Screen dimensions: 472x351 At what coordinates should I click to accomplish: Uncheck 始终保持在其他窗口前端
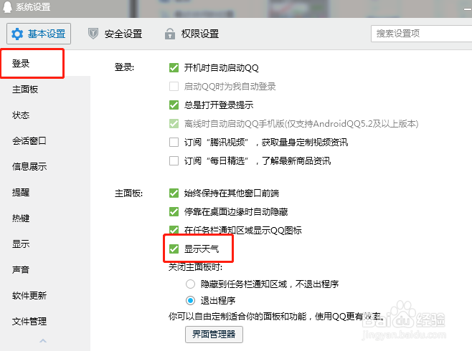174,193
